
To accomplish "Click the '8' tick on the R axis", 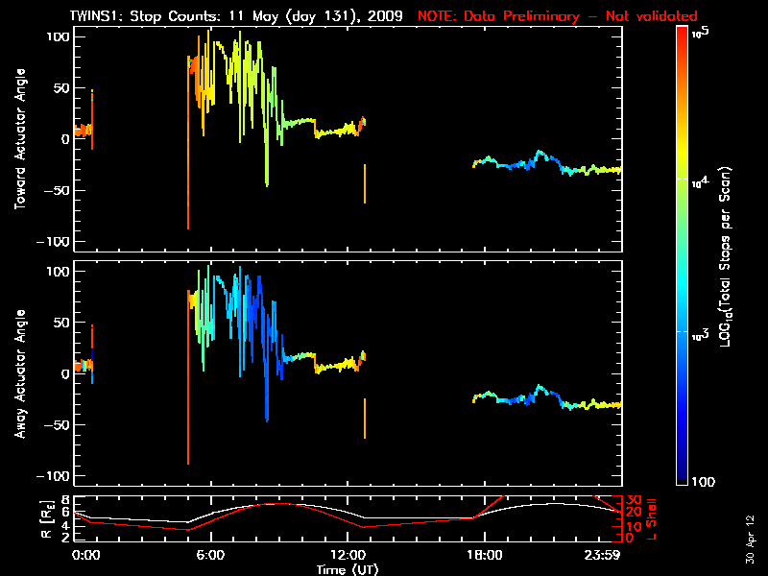I will tap(64, 500).
